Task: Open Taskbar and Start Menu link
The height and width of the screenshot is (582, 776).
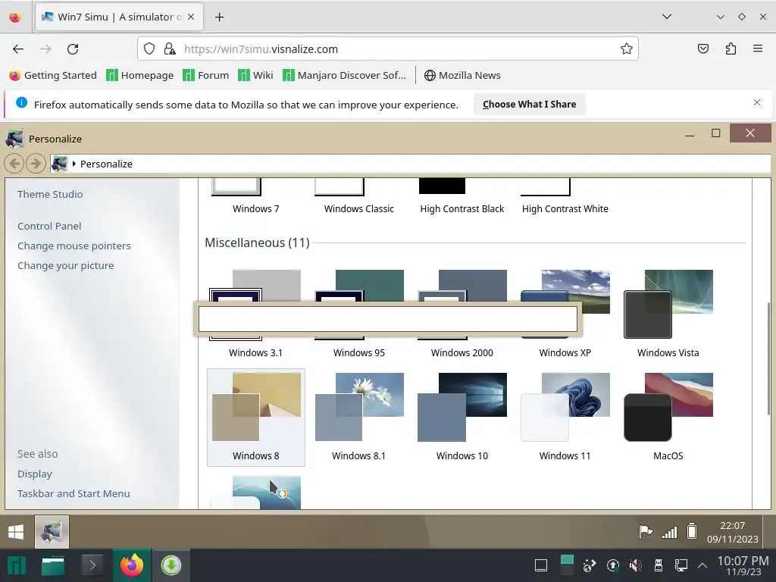Action: pos(74,493)
